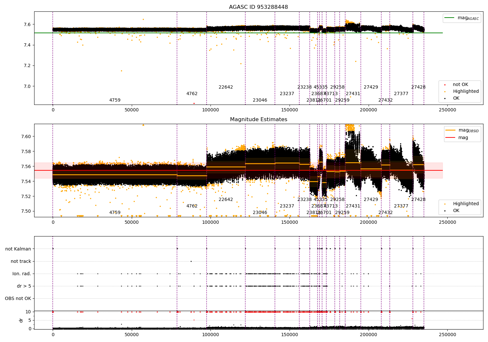Viewport: 488px width, 342px height.
Task: Click the 'dr > 5' axis label
Action: (x=24, y=286)
